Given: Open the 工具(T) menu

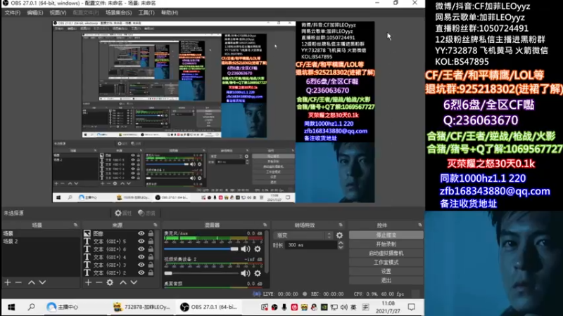Looking at the screenshot, I should tap(146, 13).
